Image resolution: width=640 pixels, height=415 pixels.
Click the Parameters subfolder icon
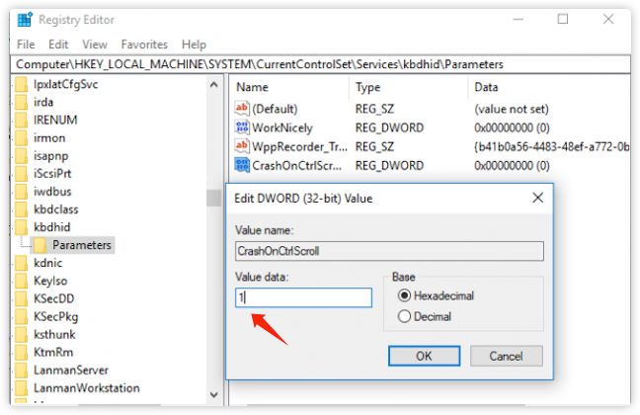pyautogui.click(x=40, y=245)
